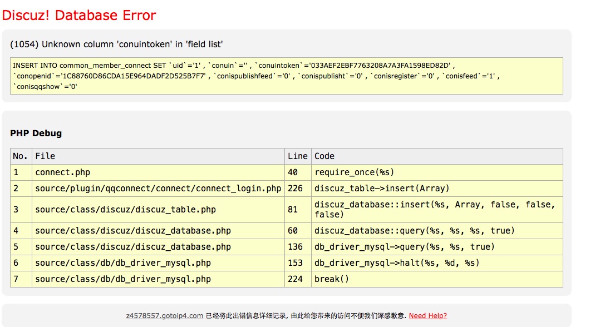Viewport: 610px width, 327px height.
Task: Click the discuz_table.php file path cell
Action: click(x=125, y=210)
